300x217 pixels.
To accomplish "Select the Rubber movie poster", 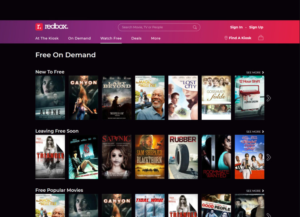I will coord(183,157).
